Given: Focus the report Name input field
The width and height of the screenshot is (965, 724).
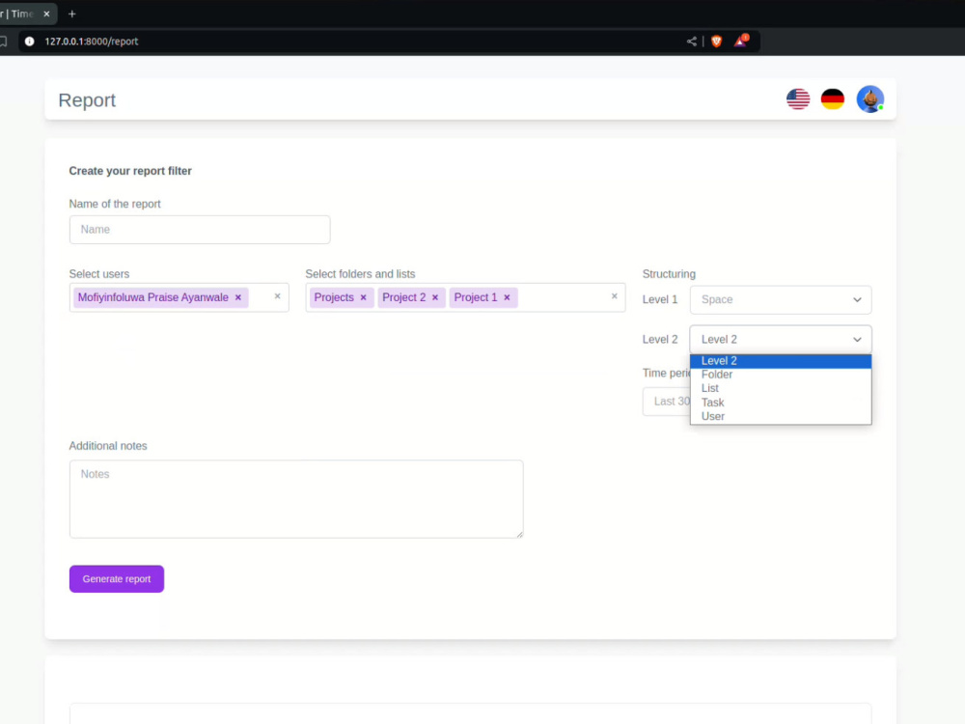Looking at the screenshot, I should pyautogui.click(x=200, y=230).
